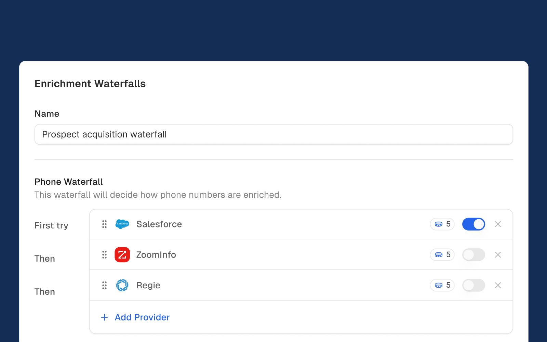
Task: Disable the Salesforce provider toggle
Action: click(x=473, y=224)
